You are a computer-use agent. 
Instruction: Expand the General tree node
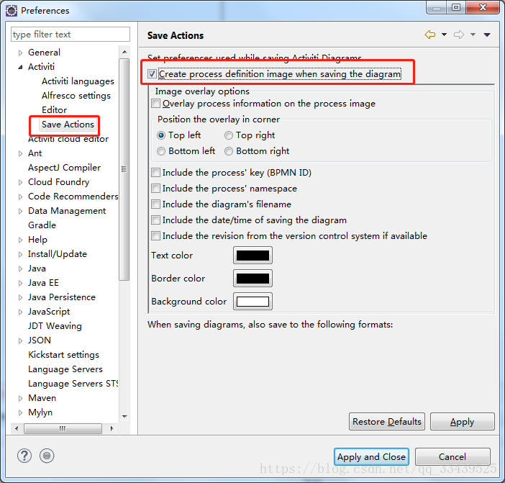tap(20, 53)
